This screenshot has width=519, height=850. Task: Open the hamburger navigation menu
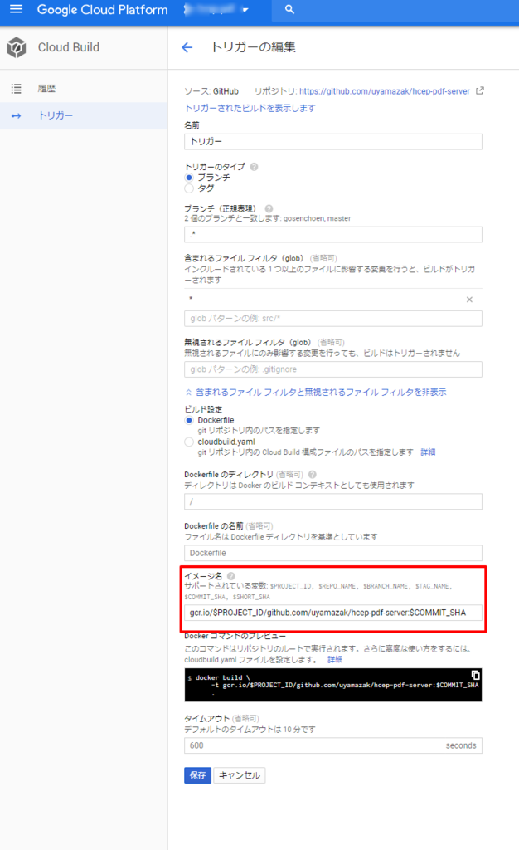17,9
